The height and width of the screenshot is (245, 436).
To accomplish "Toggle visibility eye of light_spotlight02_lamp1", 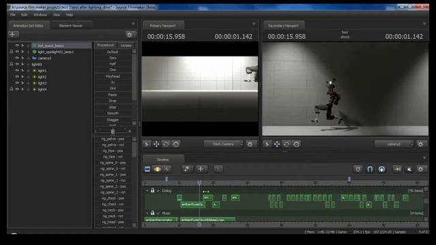I will pos(17,52).
